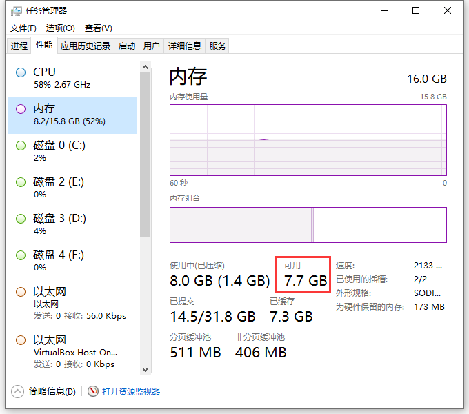Click the 磁盘 4 (F:) circle icon
The width and height of the screenshot is (469, 414).
21,255
